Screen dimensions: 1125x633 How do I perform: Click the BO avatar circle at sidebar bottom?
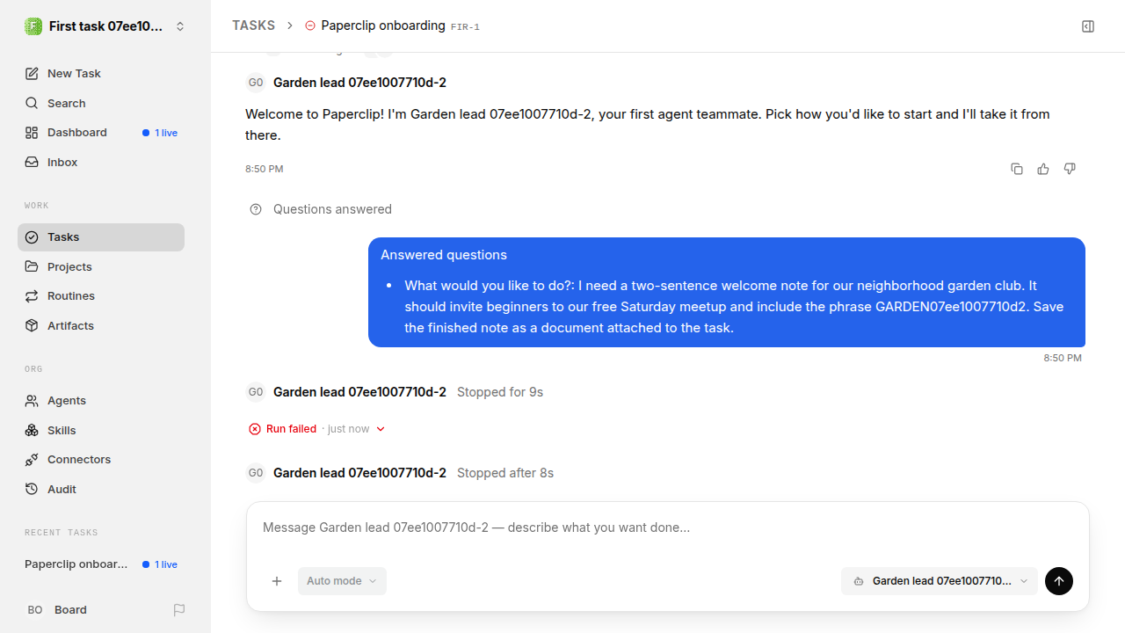pos(35,609)
